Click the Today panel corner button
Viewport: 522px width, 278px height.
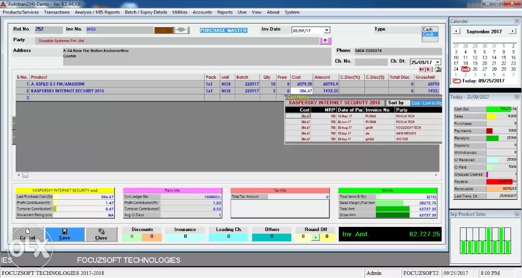[517, 97]
